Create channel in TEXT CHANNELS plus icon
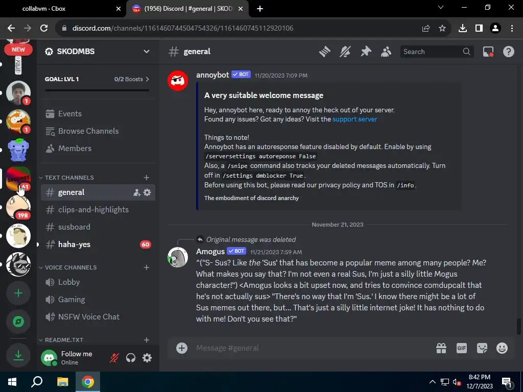523x392 pixels. pyautogui.click(x=147, y=178)
